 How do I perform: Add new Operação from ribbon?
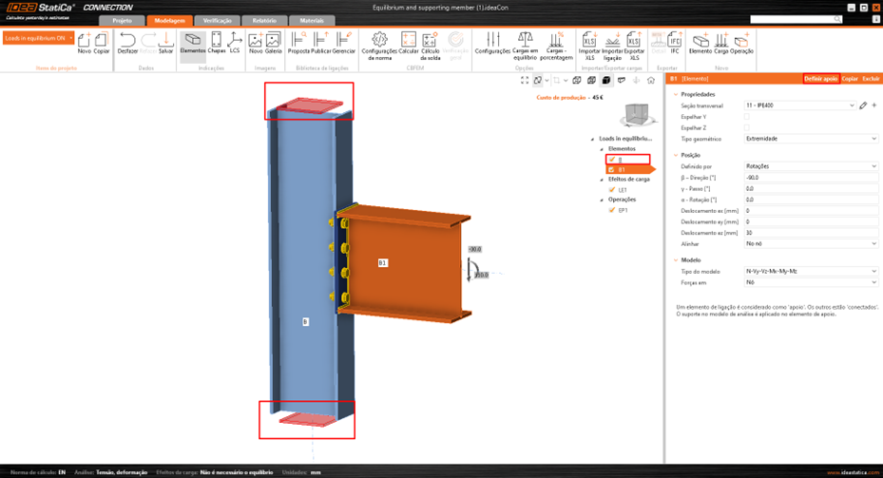(x=742, y=43)
